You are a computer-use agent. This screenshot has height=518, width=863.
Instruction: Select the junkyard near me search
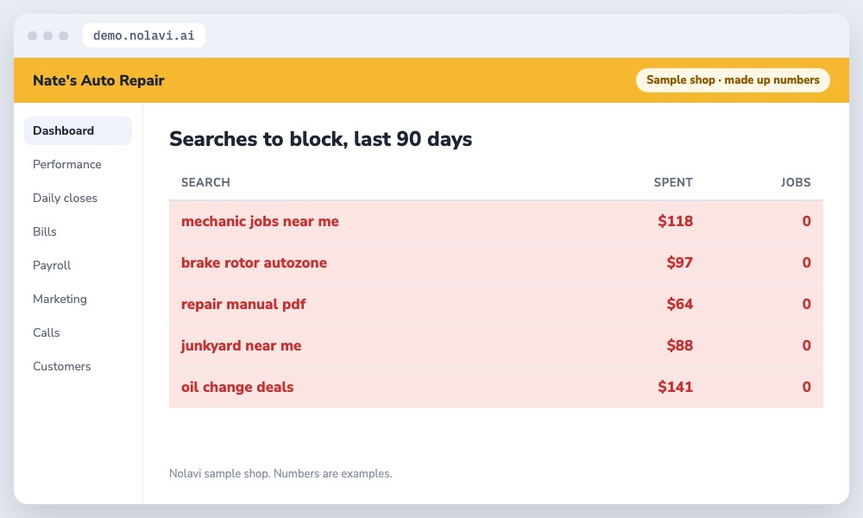(x=241, y=345)
